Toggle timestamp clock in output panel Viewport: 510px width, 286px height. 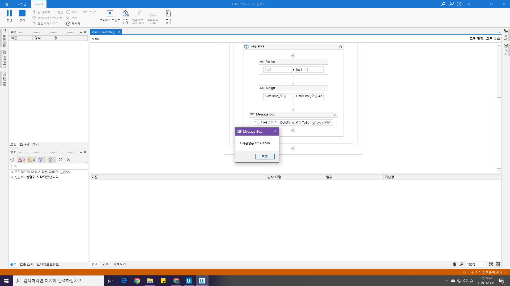(x=12, y=160)
